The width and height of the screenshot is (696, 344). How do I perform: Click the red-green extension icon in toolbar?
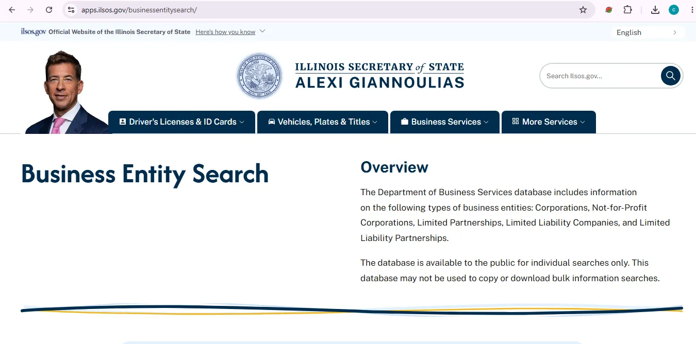[609, 10]
